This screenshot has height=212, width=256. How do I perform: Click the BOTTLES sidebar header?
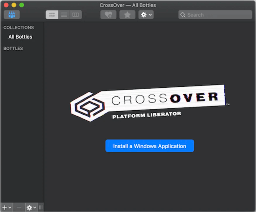tap(13, 48)
